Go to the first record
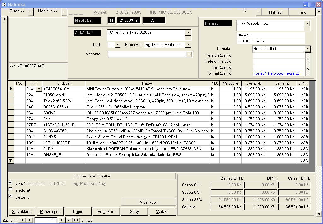 (22, 220)
